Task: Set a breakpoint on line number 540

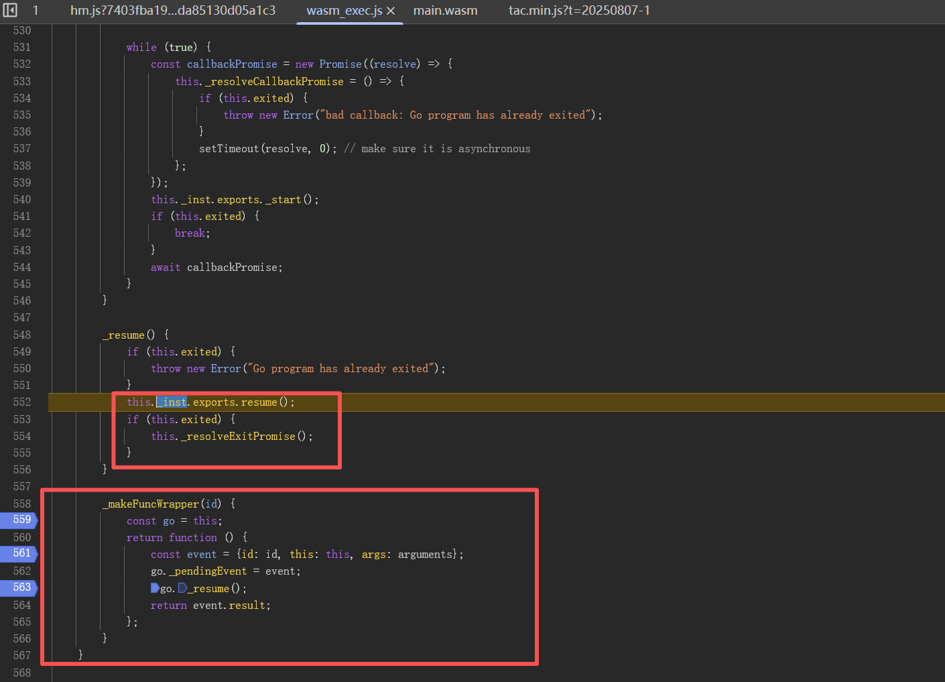Action: point(22,200)
